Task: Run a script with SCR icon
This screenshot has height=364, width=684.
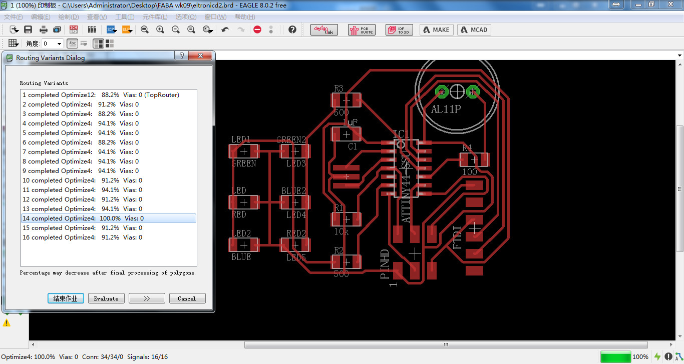Action: point(111,29)
